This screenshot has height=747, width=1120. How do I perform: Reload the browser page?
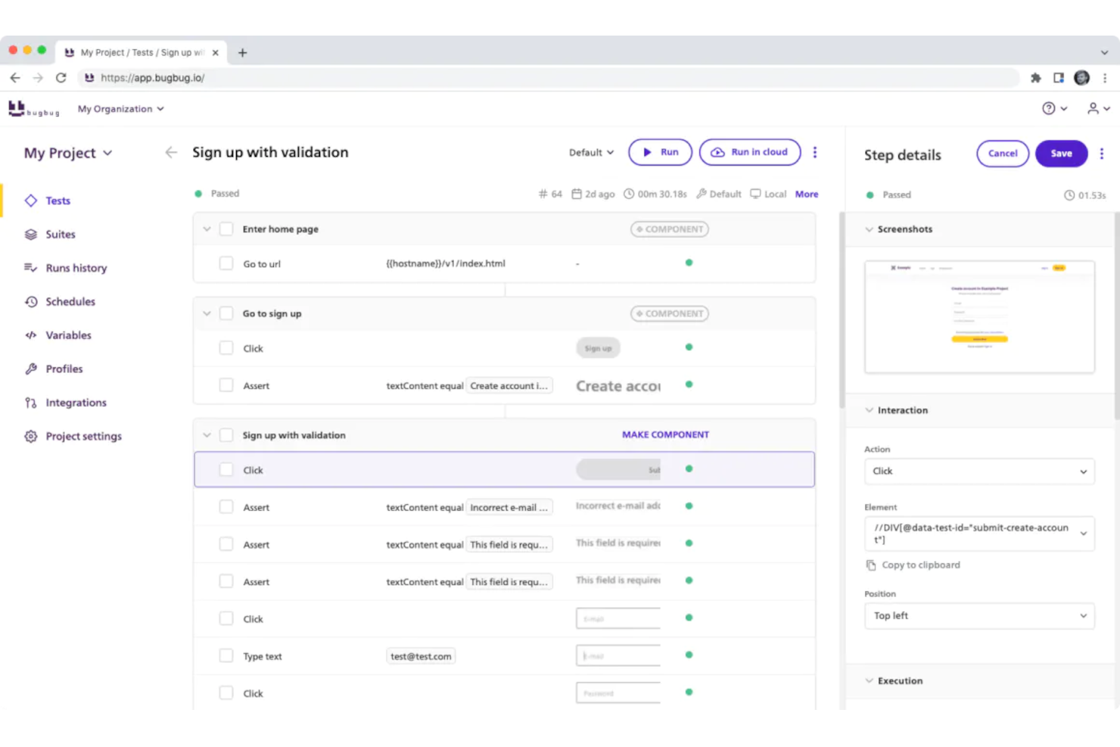click(x=61, y=77)
